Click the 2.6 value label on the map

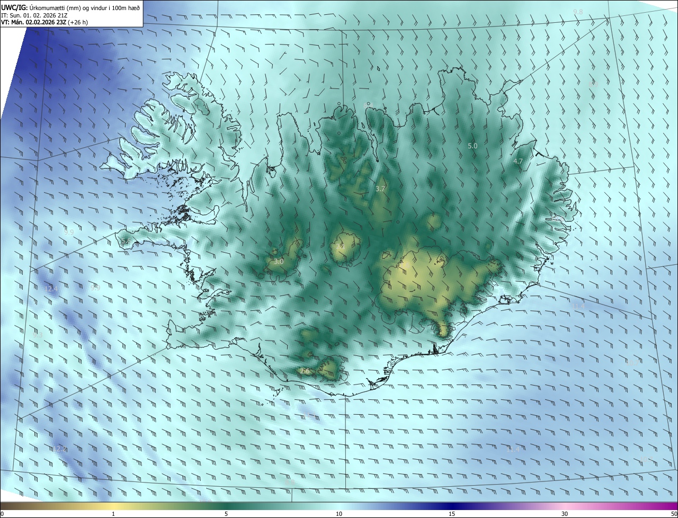tap(305, 371)
